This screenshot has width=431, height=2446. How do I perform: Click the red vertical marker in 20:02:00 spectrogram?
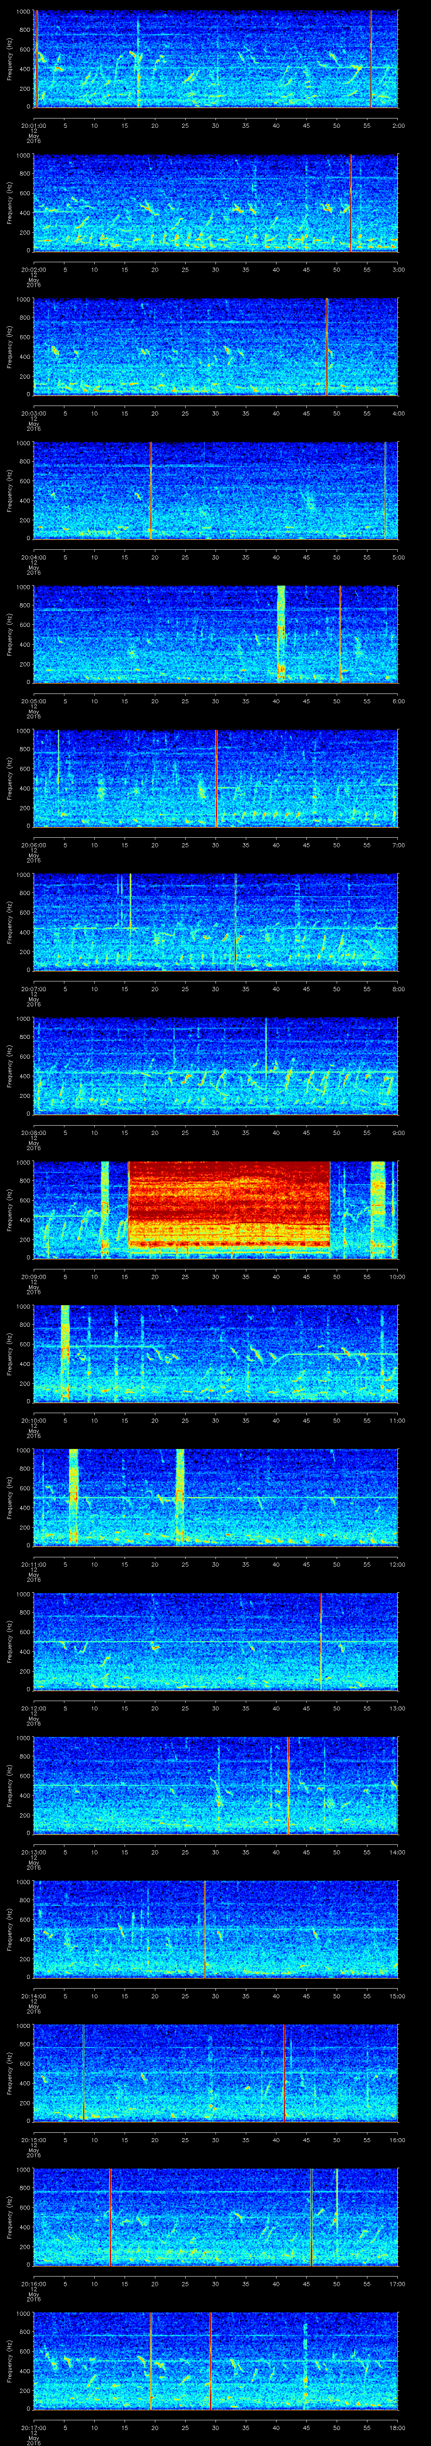pos(351,203)
